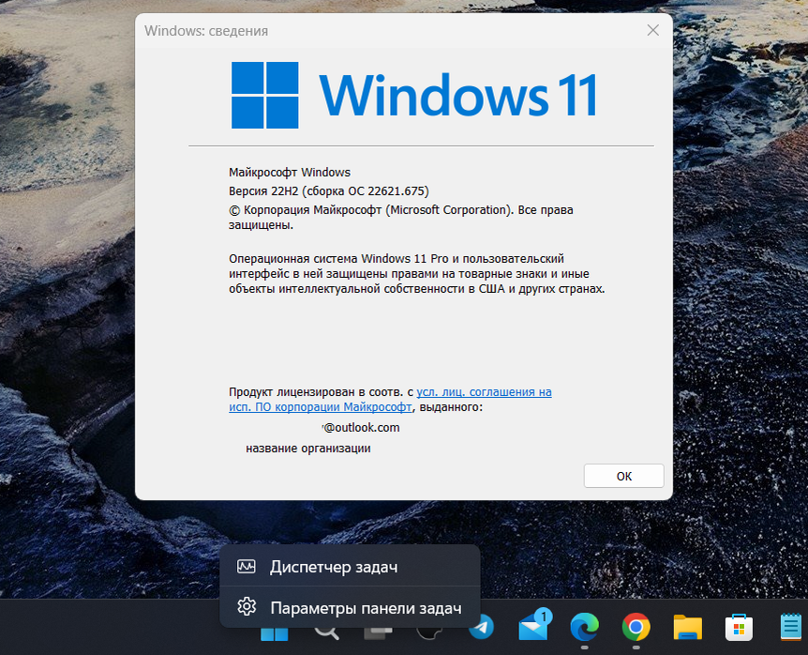Select Диспетчер задач from the context menu
The width and height of the screenshot is (808, 655).
click(333, 566)
